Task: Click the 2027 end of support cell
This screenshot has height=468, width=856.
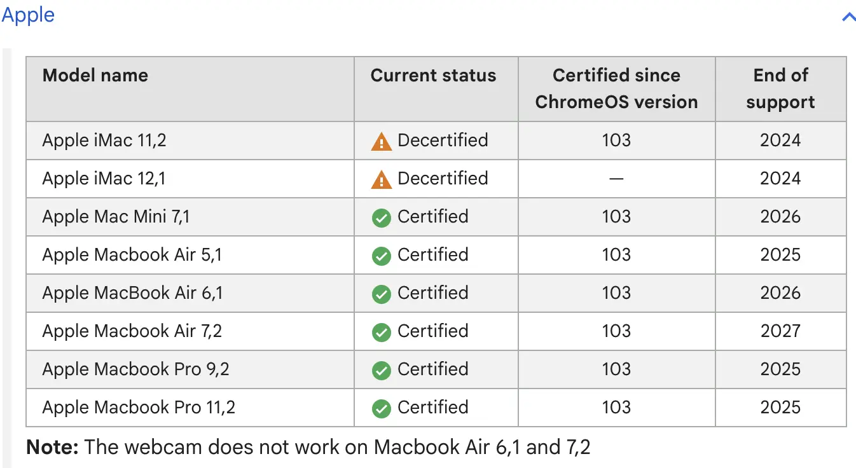Action: 780,331
